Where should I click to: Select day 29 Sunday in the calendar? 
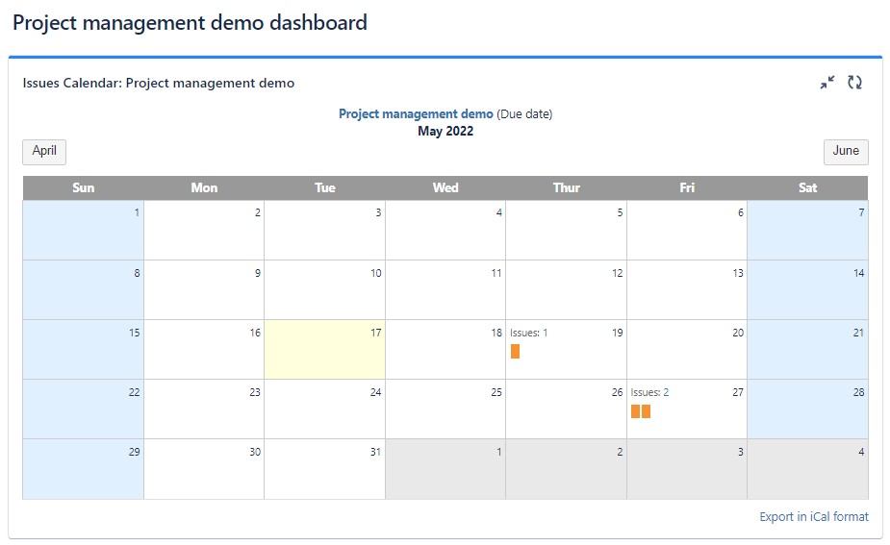pos(83,469)
